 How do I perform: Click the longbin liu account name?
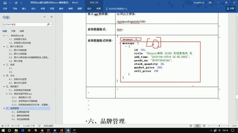coord(199,3)
